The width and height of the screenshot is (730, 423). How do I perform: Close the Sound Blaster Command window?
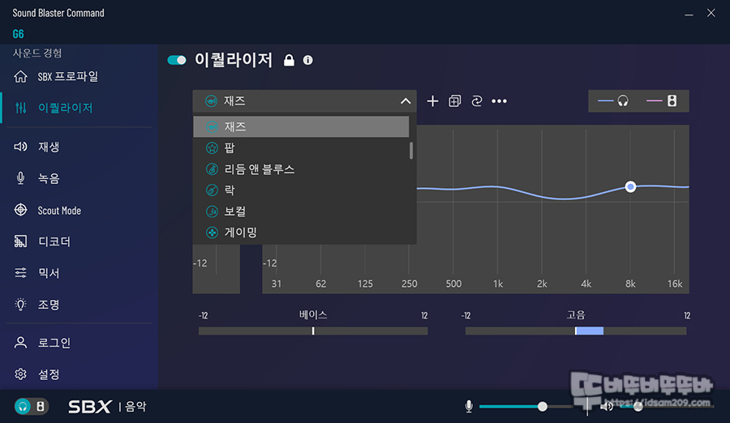711,13
